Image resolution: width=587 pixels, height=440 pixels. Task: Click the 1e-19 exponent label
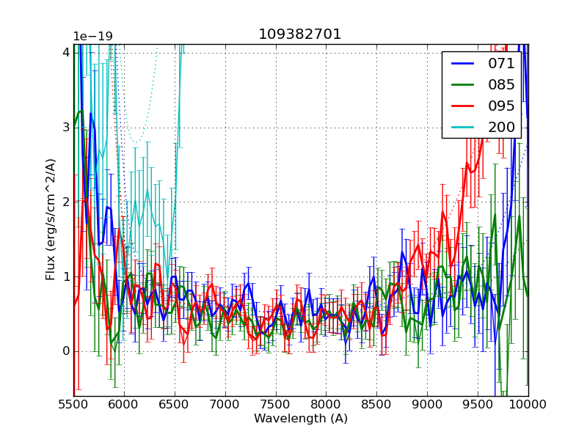coord(92,37)
